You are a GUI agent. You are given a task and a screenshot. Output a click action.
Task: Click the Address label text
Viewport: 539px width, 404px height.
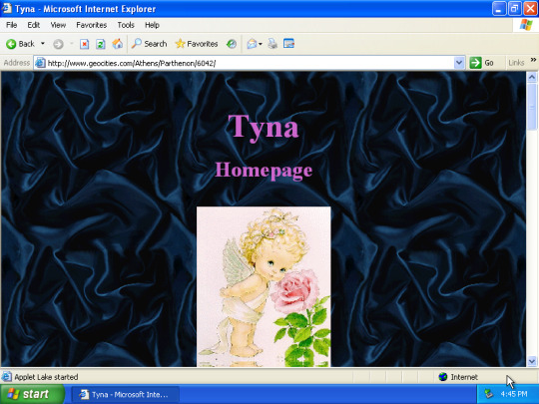point(17,63)
